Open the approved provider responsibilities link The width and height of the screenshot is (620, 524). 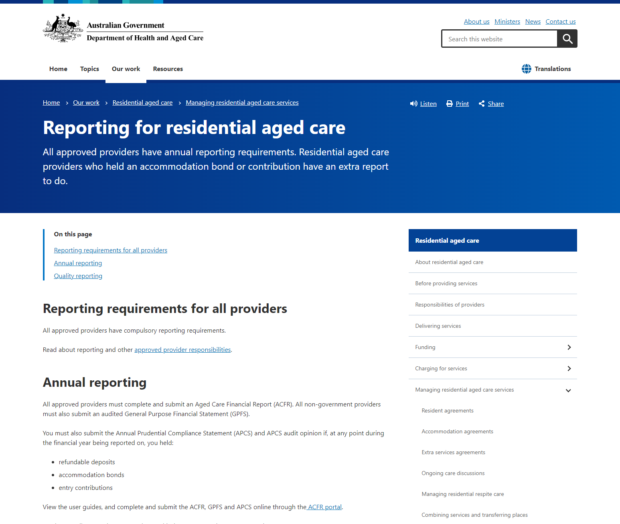click(x=182, y=349)
